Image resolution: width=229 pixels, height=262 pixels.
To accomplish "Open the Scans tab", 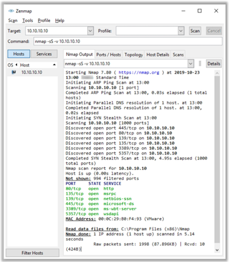I will pos(178,55).
